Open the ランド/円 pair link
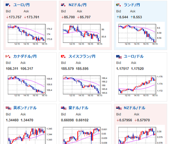Image resolution: width=169 pixels, height=144 pixels. pyautogui.click(x=132, y=5)
